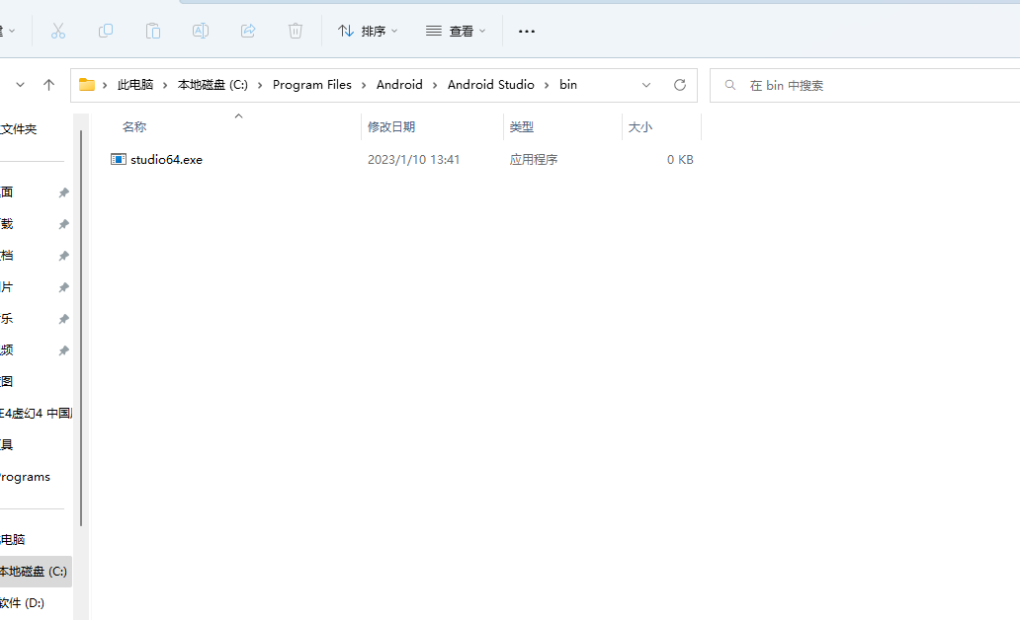Click the sidebar vertical scrollbar

click(81, 328)
